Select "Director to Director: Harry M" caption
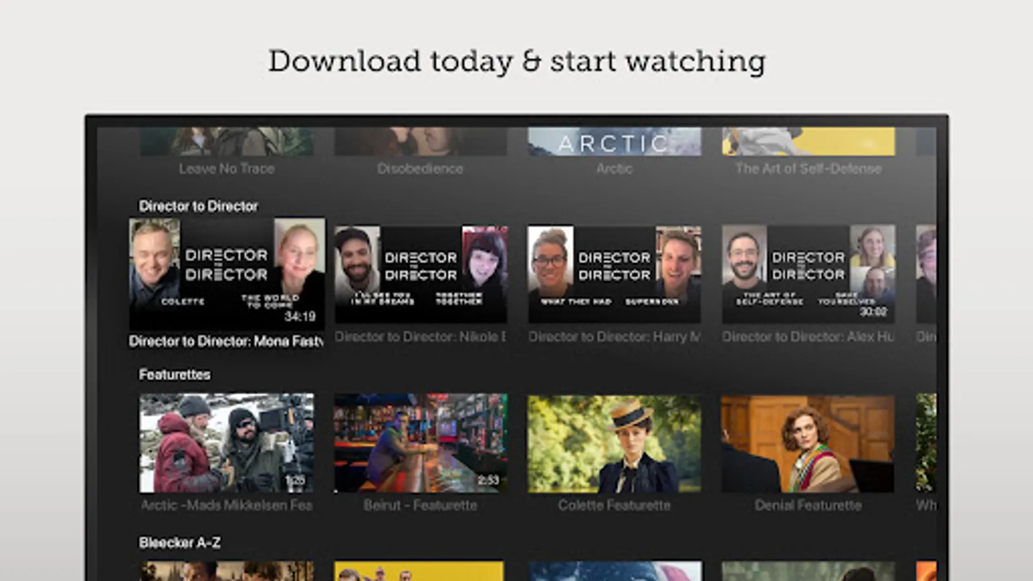The image size is (1033, 581). click(x=614, y=336)
